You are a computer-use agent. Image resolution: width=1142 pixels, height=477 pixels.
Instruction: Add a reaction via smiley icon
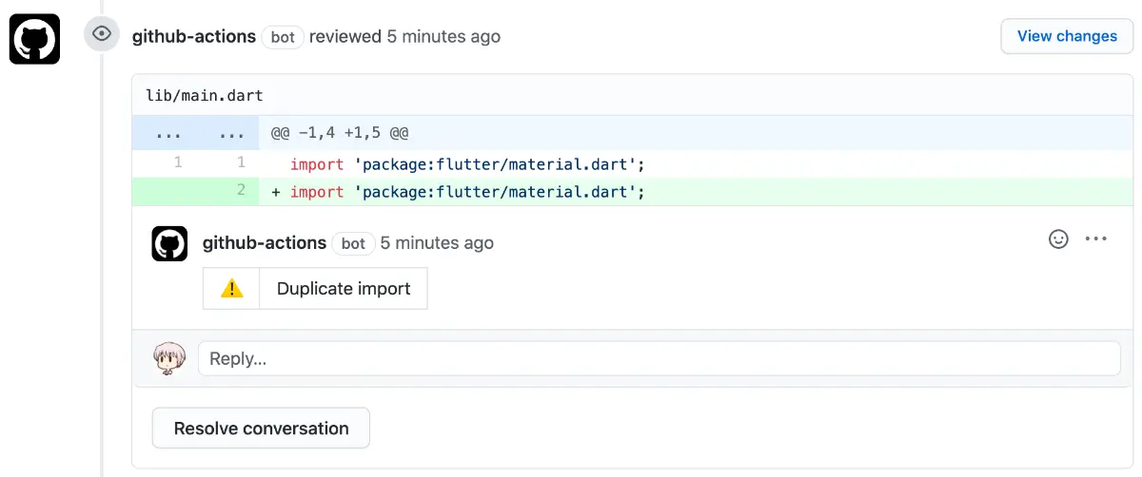pyautogui.click(x=1058, y=239)
